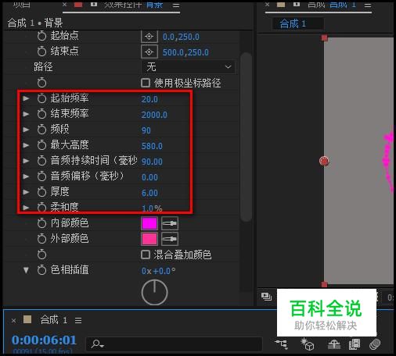Toggle motion blur icon in timeline
The image size is (396, 356).
click(x=376, y=344)
